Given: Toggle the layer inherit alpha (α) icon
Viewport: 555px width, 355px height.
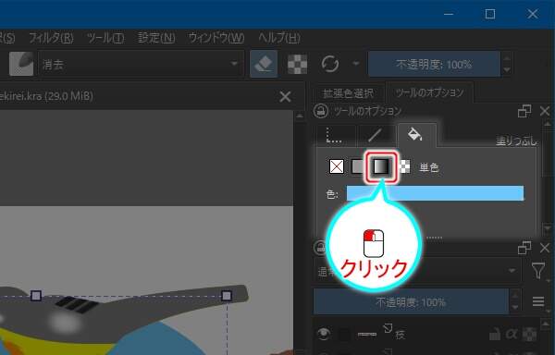Looking at the screenshot, I should (512, 334).
